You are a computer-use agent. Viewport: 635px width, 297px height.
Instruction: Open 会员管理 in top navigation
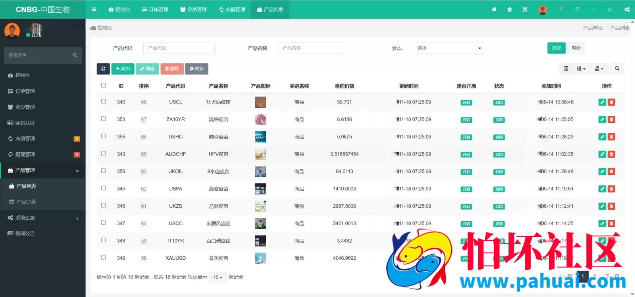click(193, 10)
